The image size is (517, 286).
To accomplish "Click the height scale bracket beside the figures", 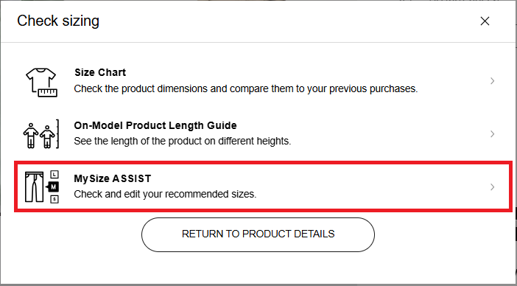I will coord(57,134).
